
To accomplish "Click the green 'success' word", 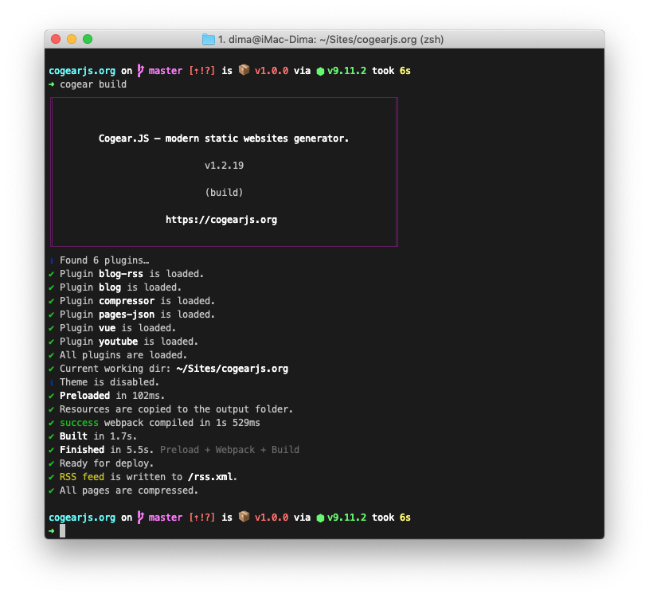I will pyautogui.click(x=79, y=423).
